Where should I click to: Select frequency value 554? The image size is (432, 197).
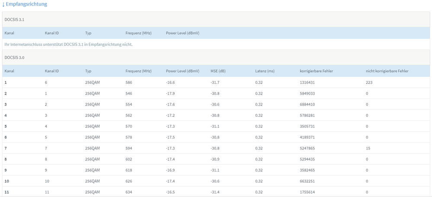coord(129,104)
